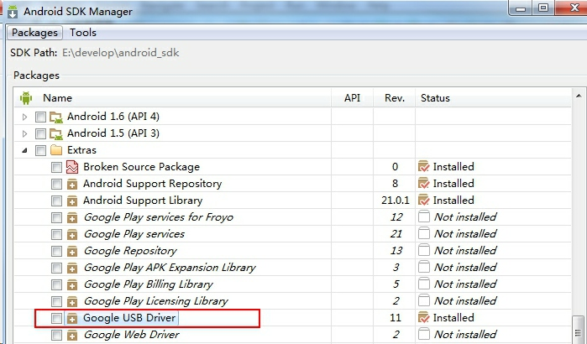Collapse the Extras tree node
Image resolution: width=587 pixels, height=344 pixels.
click(24, 151)
